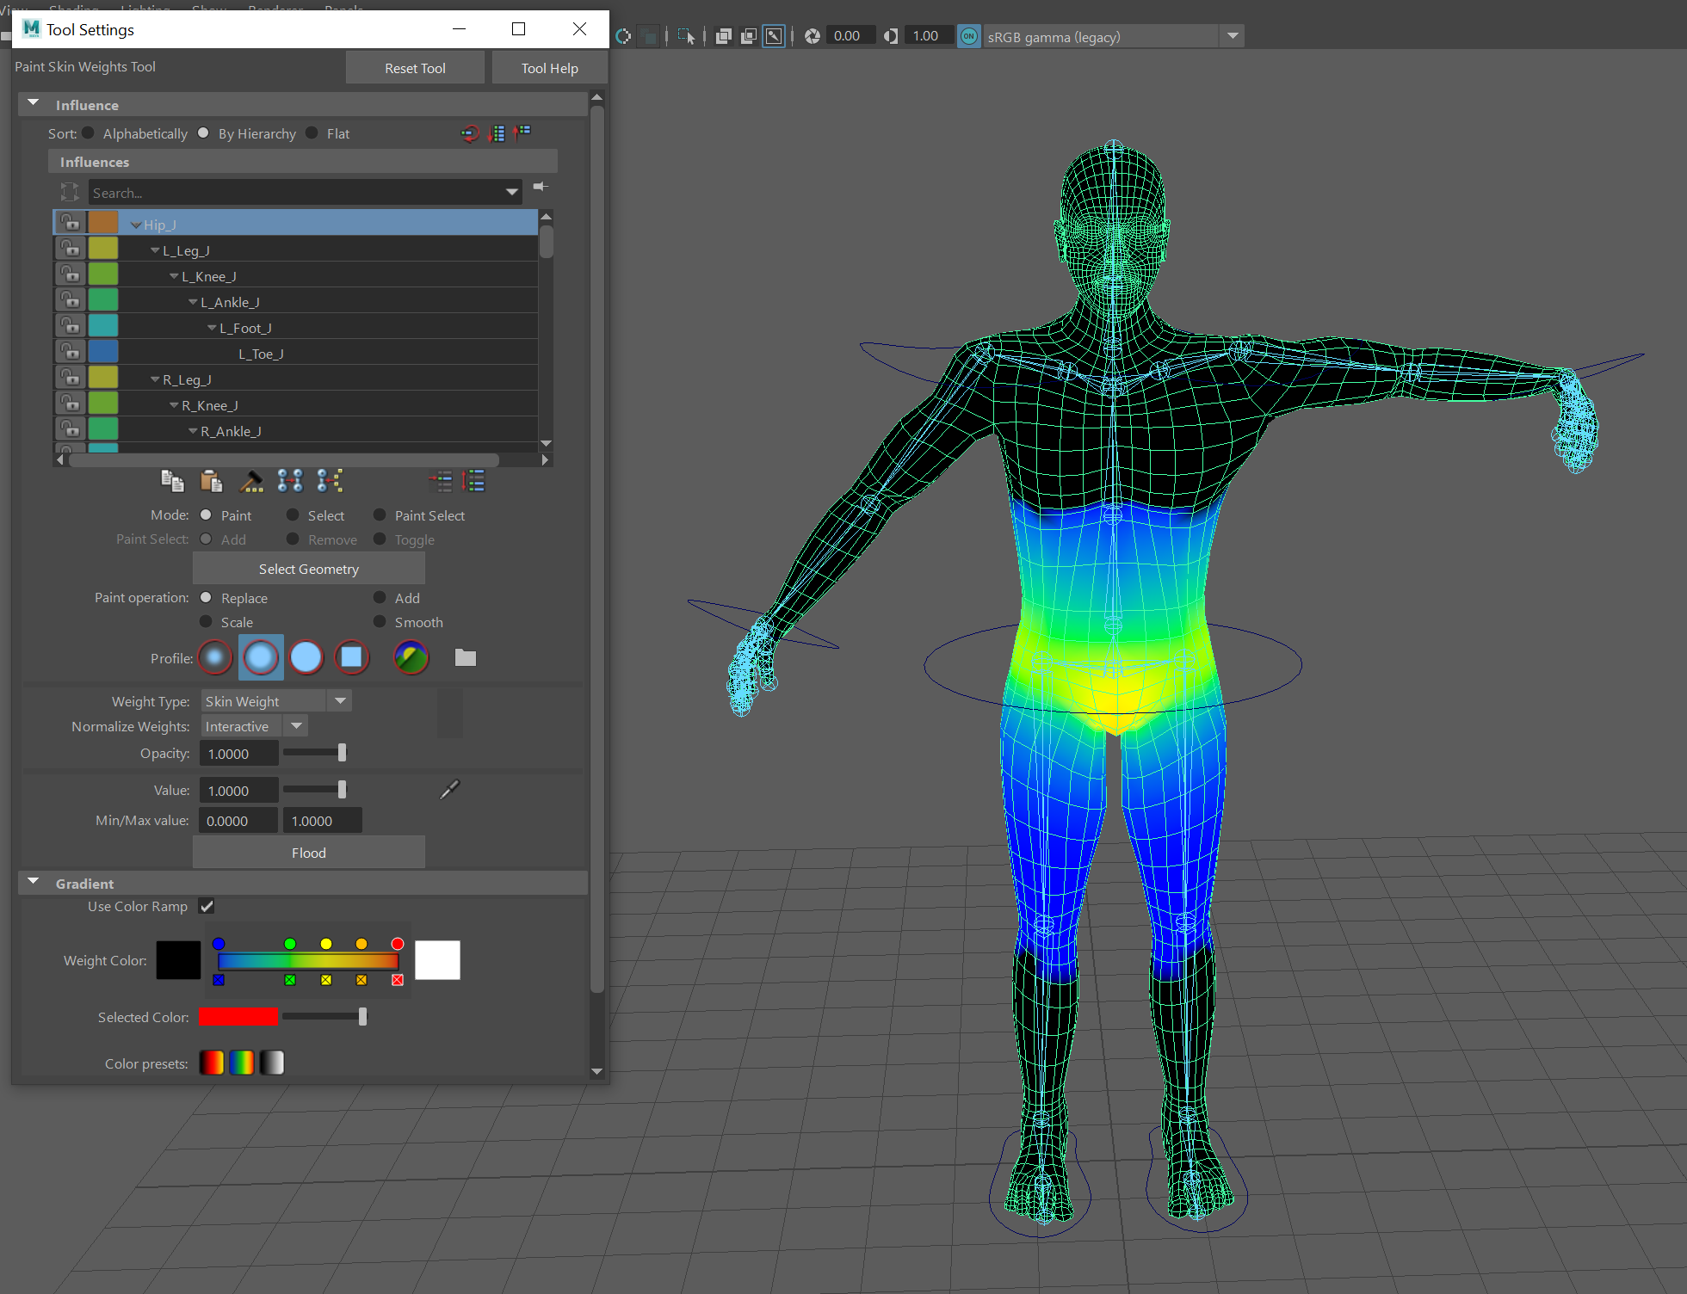Select the Gaussian (soft) brush profile

[x=215, y=658]
